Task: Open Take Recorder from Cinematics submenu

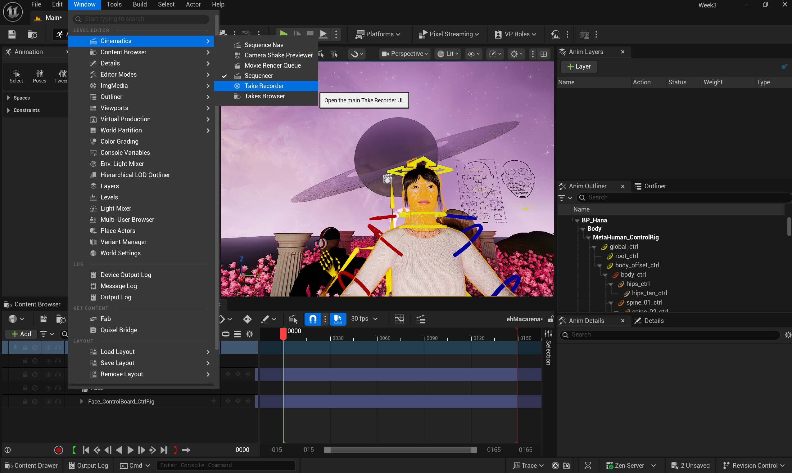Action: pos(264,86)
